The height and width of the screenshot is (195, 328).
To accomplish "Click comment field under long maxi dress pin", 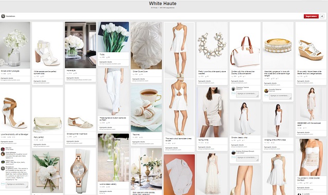I will tap(247, 158).
